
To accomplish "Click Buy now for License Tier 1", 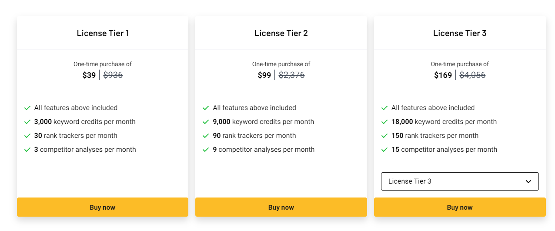I will pyautogui.click(x=102, y=207).
